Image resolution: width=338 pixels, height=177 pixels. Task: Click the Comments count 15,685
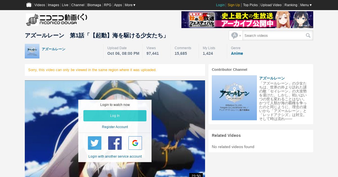(181, 53)
